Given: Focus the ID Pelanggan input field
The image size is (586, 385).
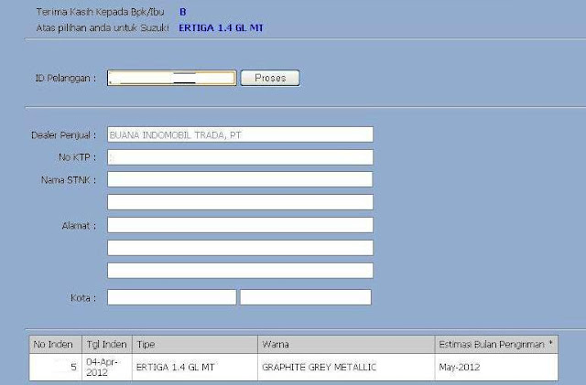Looking at the screenshot, I should pyautogui.click(x=172, y=78).
